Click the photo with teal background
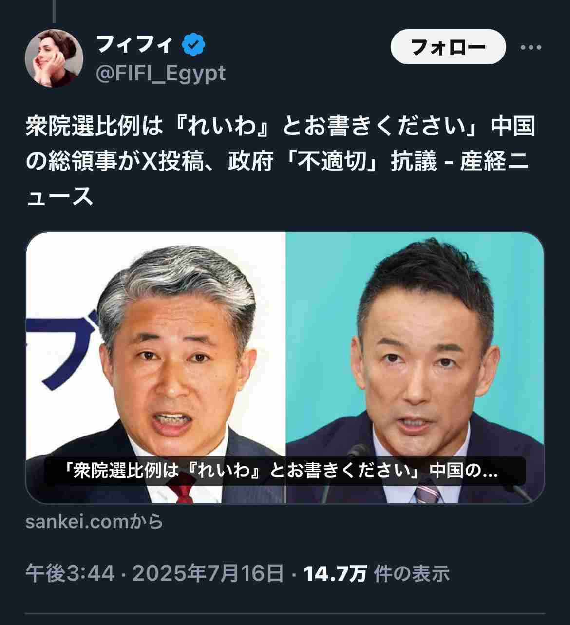 [415, 368]
